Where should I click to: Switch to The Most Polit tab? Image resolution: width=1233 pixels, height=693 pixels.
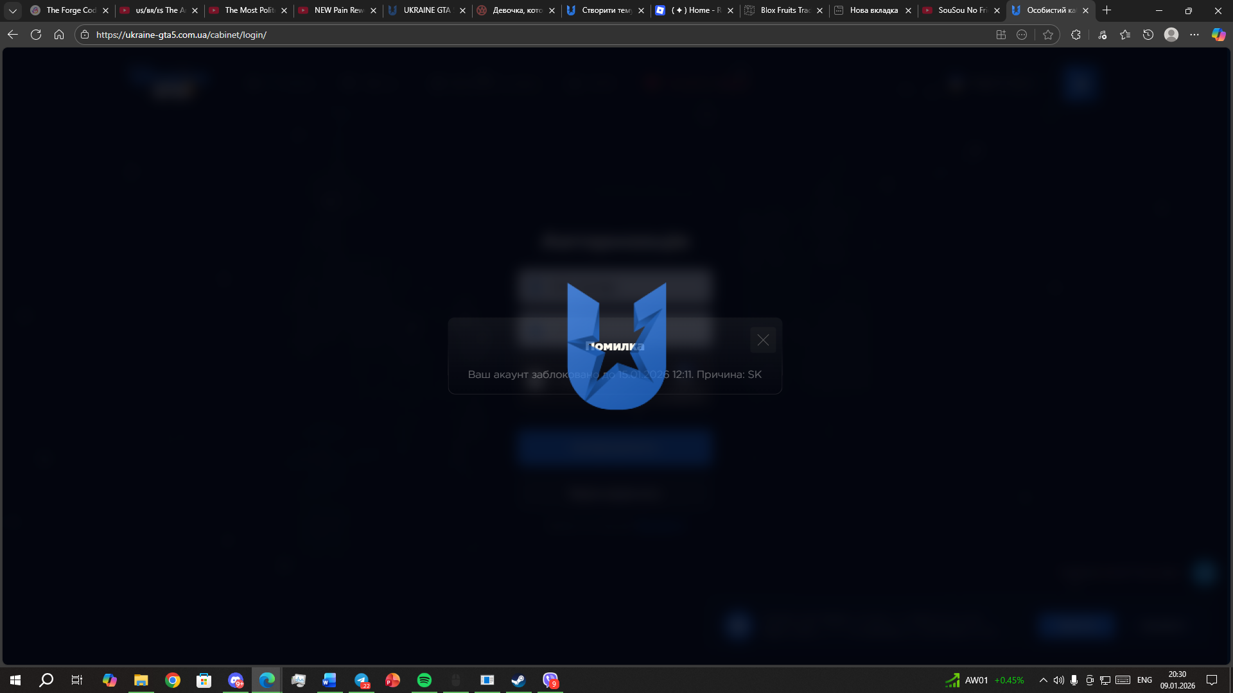[249, 10]
